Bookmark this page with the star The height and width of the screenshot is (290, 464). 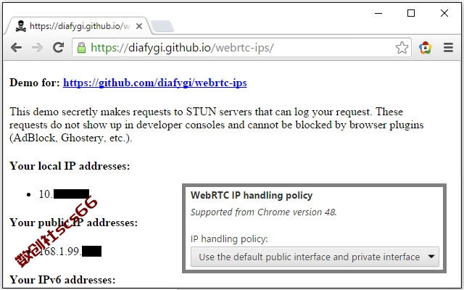coord(402,48)
